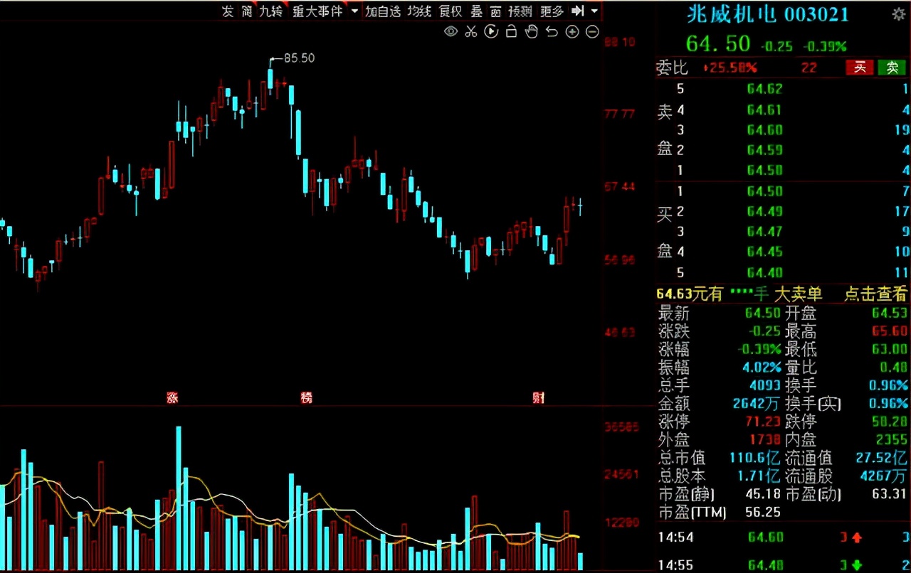
Task: Select the 简 toolbar item
Action: click(247, 11)
